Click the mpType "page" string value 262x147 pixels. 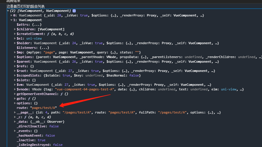[x=49, y=52]
